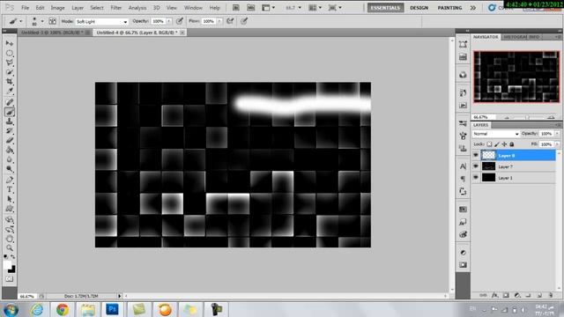Image resolution: width=564 pixels, height=317 pixels.
Task: Select the Quick Selection tool
Action: pos(10,72)
